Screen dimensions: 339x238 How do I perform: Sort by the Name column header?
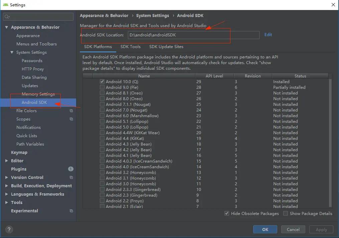coord(144,76)
